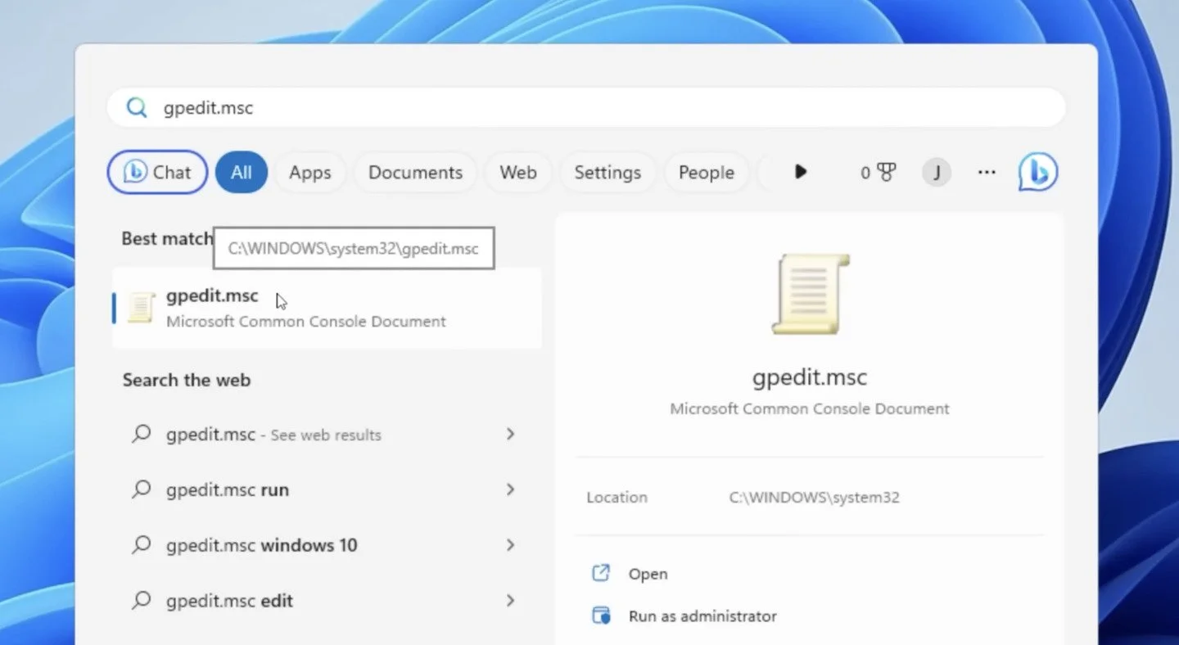Expand arrow next to 'gpedit.msc windows 10'

(510, 545)
